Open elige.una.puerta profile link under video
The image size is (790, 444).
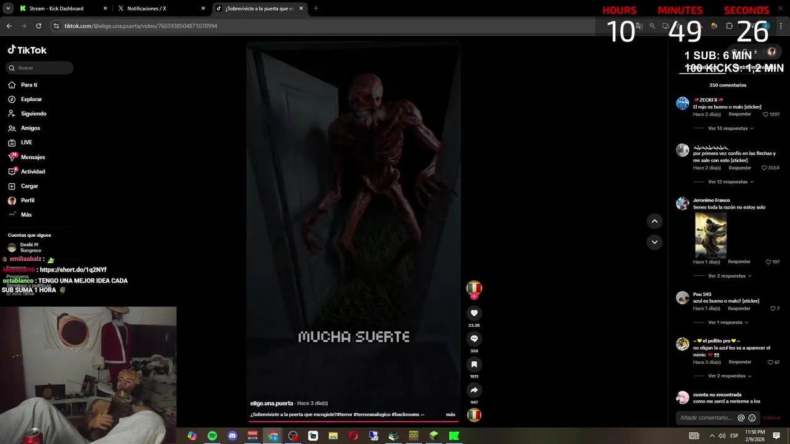click(272, 403)
